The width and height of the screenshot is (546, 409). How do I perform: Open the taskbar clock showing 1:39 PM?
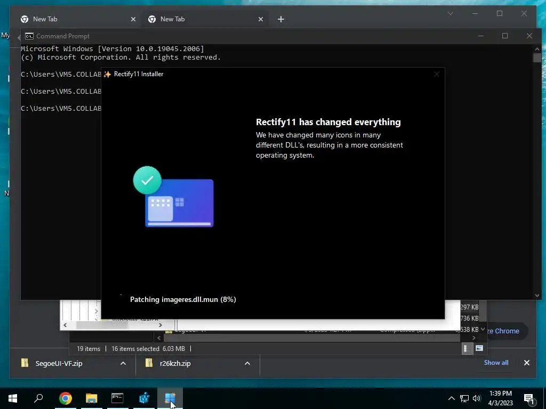click(x=500, y=398)
